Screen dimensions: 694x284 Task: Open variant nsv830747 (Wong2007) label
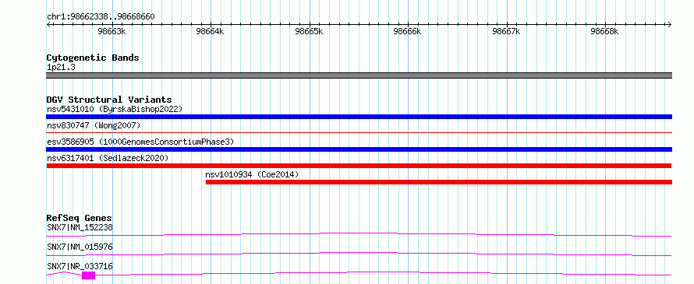pos(94,125)
